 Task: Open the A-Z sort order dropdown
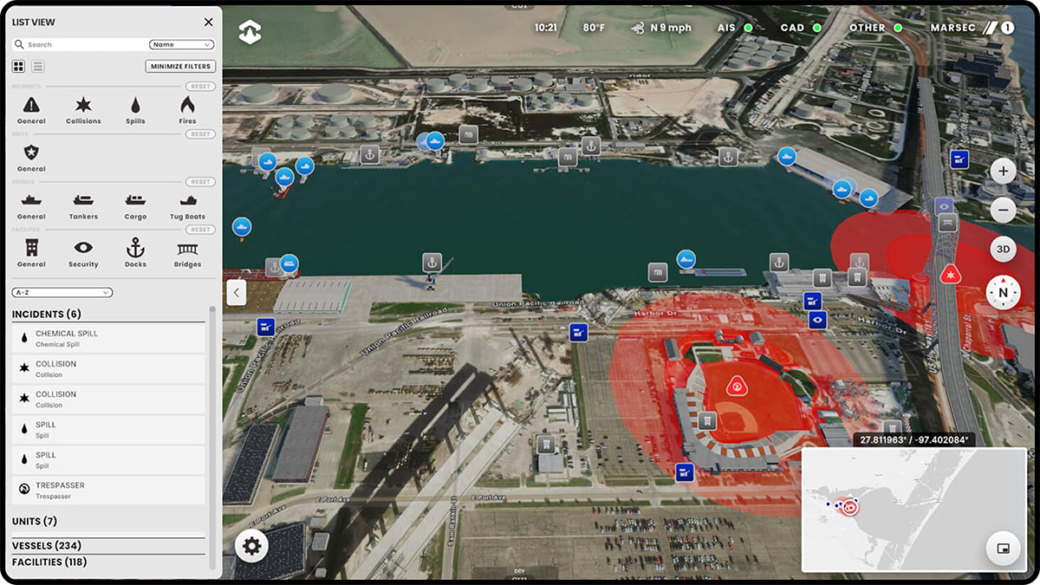tap(62, 293)
